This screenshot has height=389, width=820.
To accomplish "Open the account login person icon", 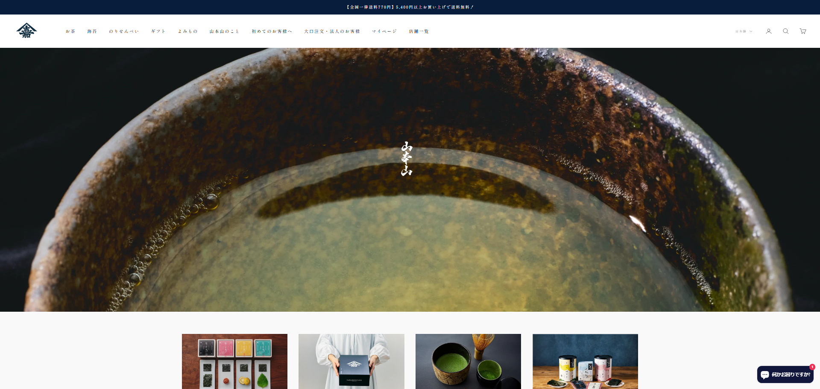I will [x=768, y=31].
